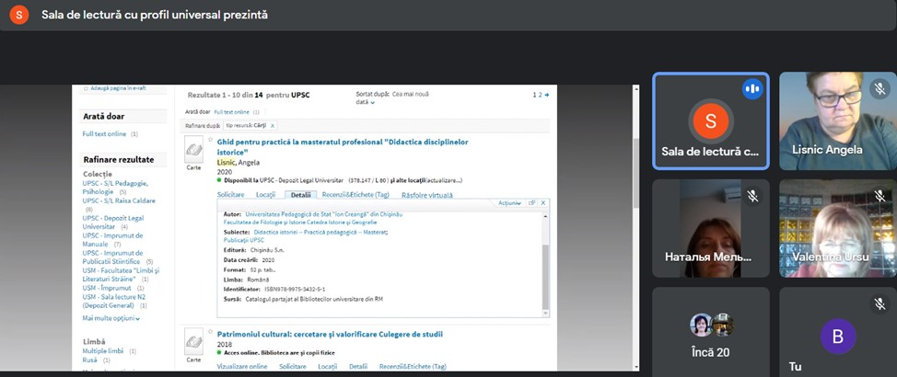Click Full text online beside Arată doar above results
This screenshot has width=897, height=377.
click(233, 112)
